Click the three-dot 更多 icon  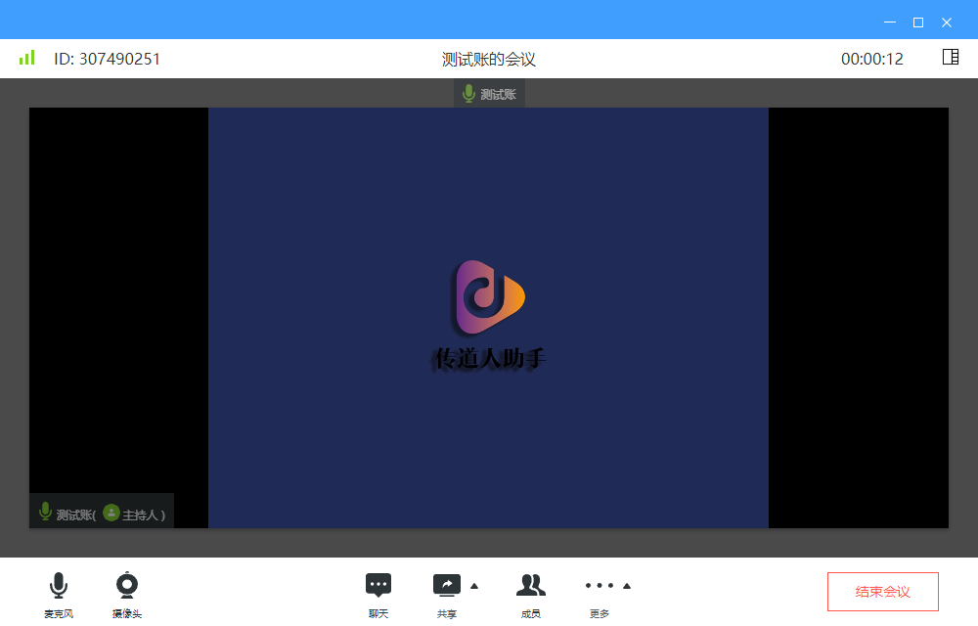(600, 586)
